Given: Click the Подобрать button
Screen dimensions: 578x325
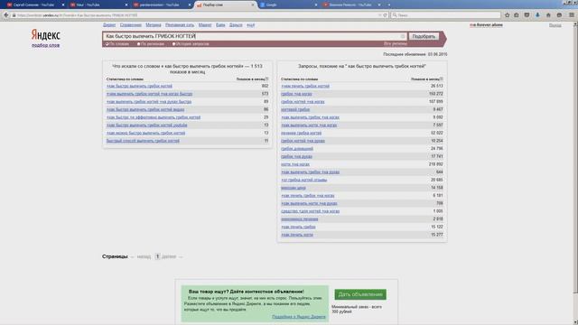Looking at the screenshot, I should [x=424, y=36].
